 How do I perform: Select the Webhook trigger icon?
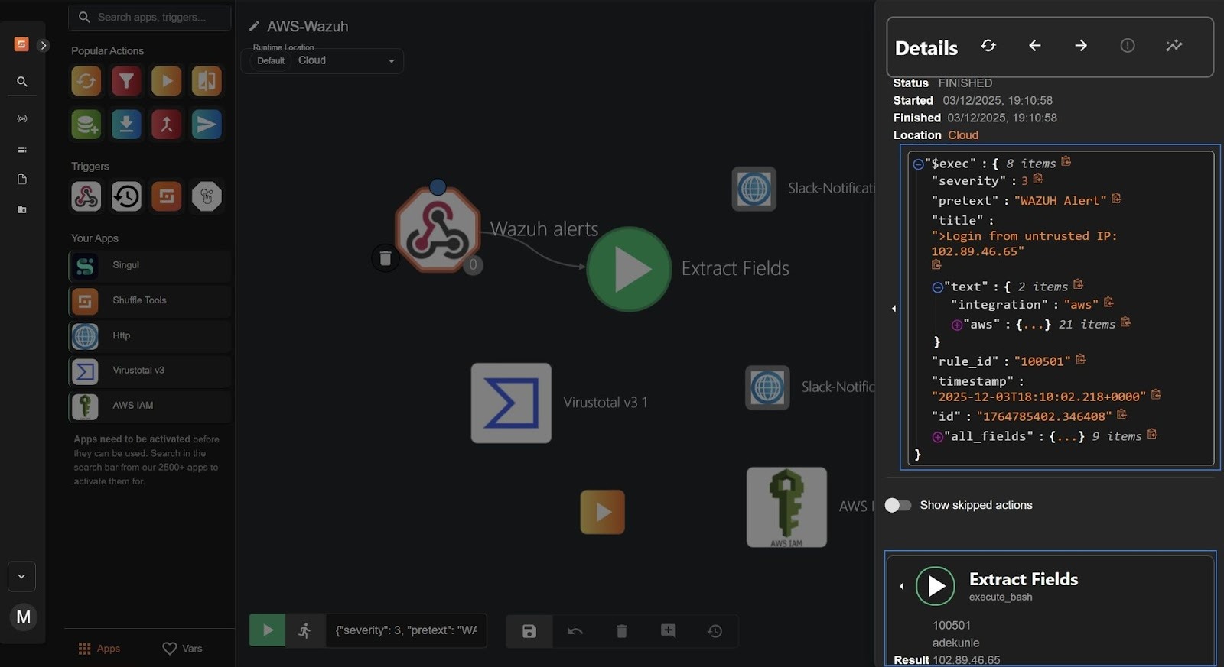point(86,196)
